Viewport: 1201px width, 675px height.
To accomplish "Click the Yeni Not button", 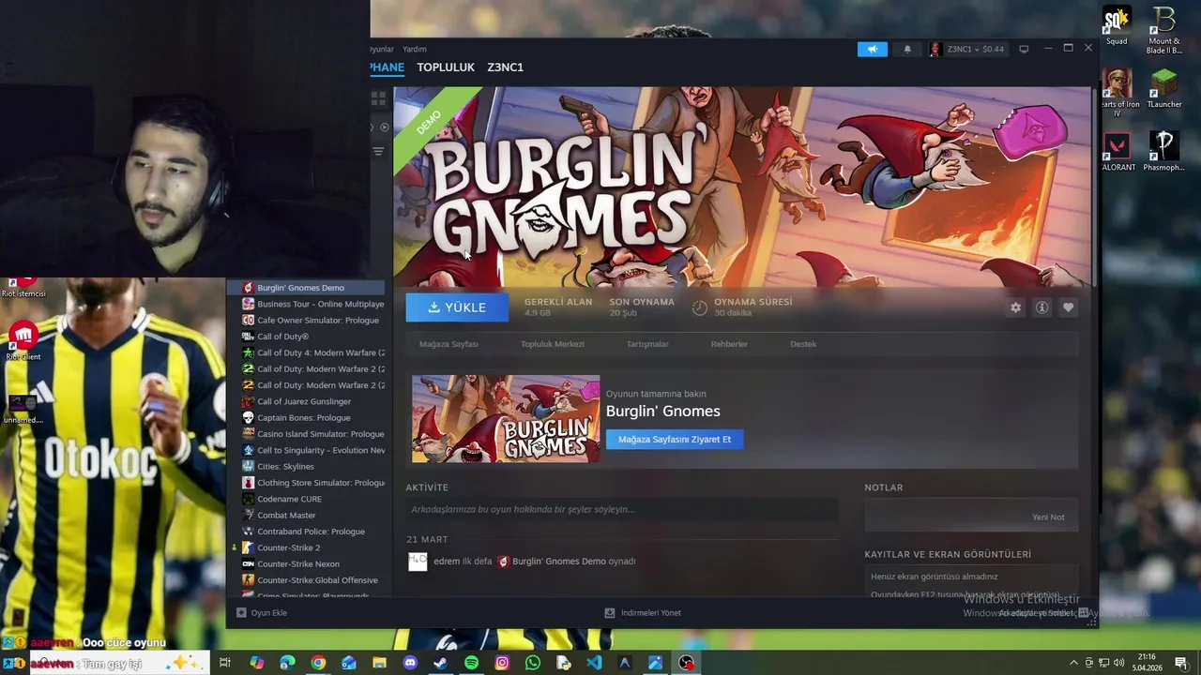I will coord(1048,517).
